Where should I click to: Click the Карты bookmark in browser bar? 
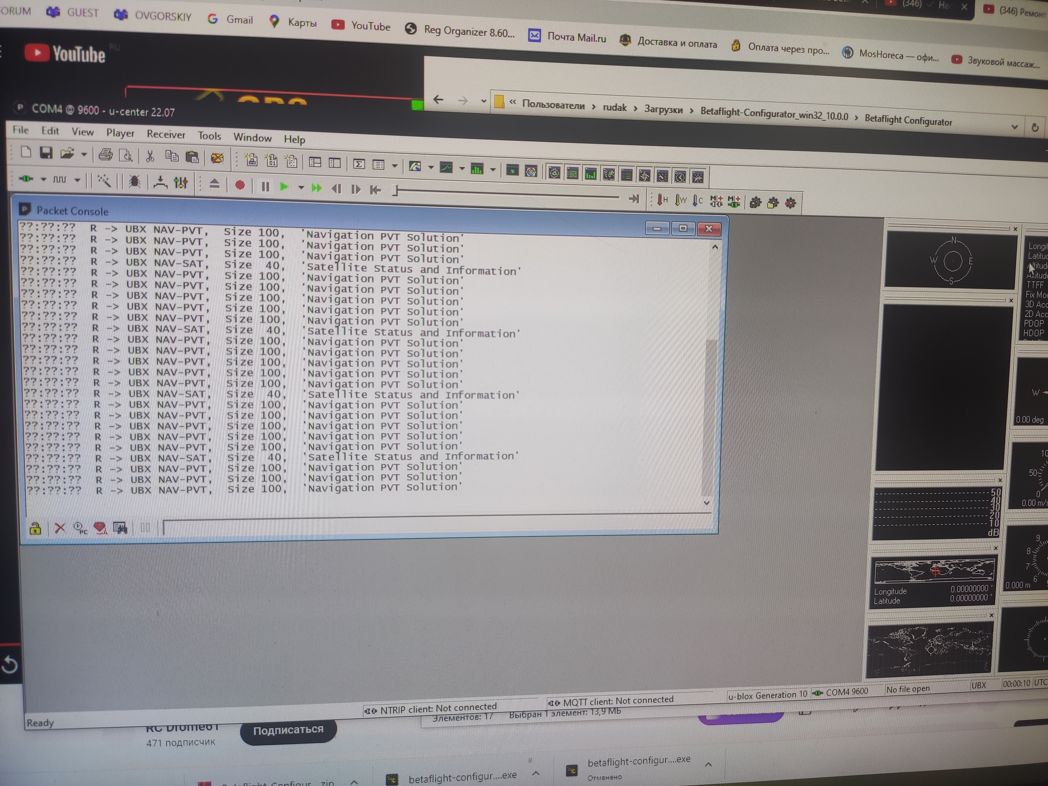click(x=293, y=22)
